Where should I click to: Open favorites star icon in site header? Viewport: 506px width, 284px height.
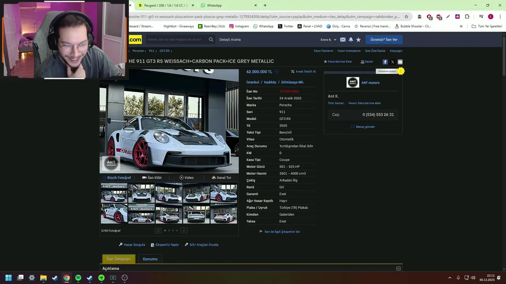pyautogui.click(x=358, y=39)
